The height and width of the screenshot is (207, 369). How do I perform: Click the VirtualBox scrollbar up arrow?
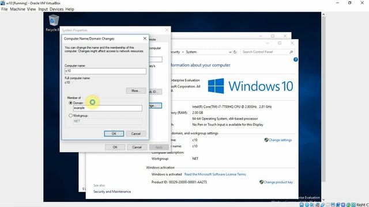(323, 14)
